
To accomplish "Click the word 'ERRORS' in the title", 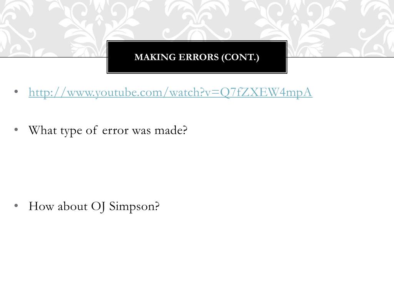I will click(199, 57).
